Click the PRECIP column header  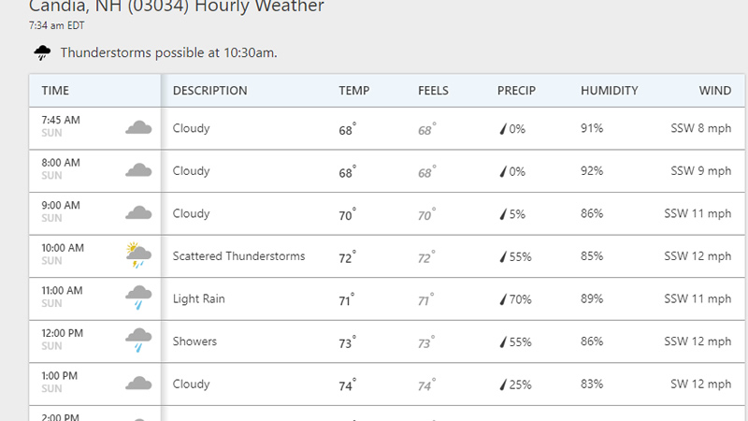(516, 91)
